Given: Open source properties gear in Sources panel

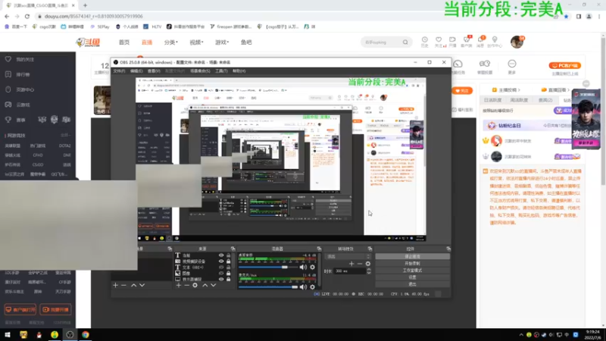Looking at the screenshot, I should pos(195,286).
